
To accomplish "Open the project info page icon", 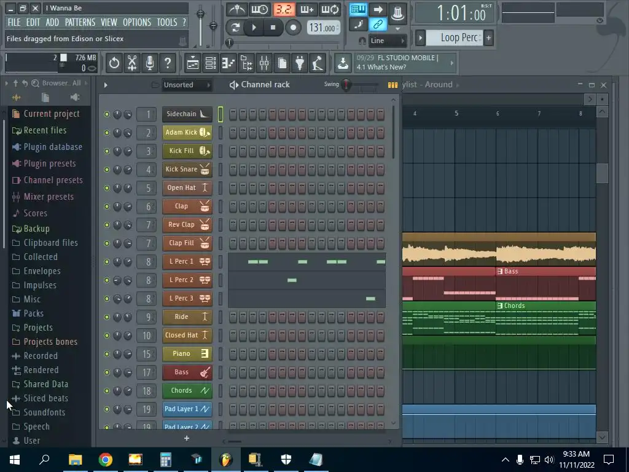I will point(282,63).
